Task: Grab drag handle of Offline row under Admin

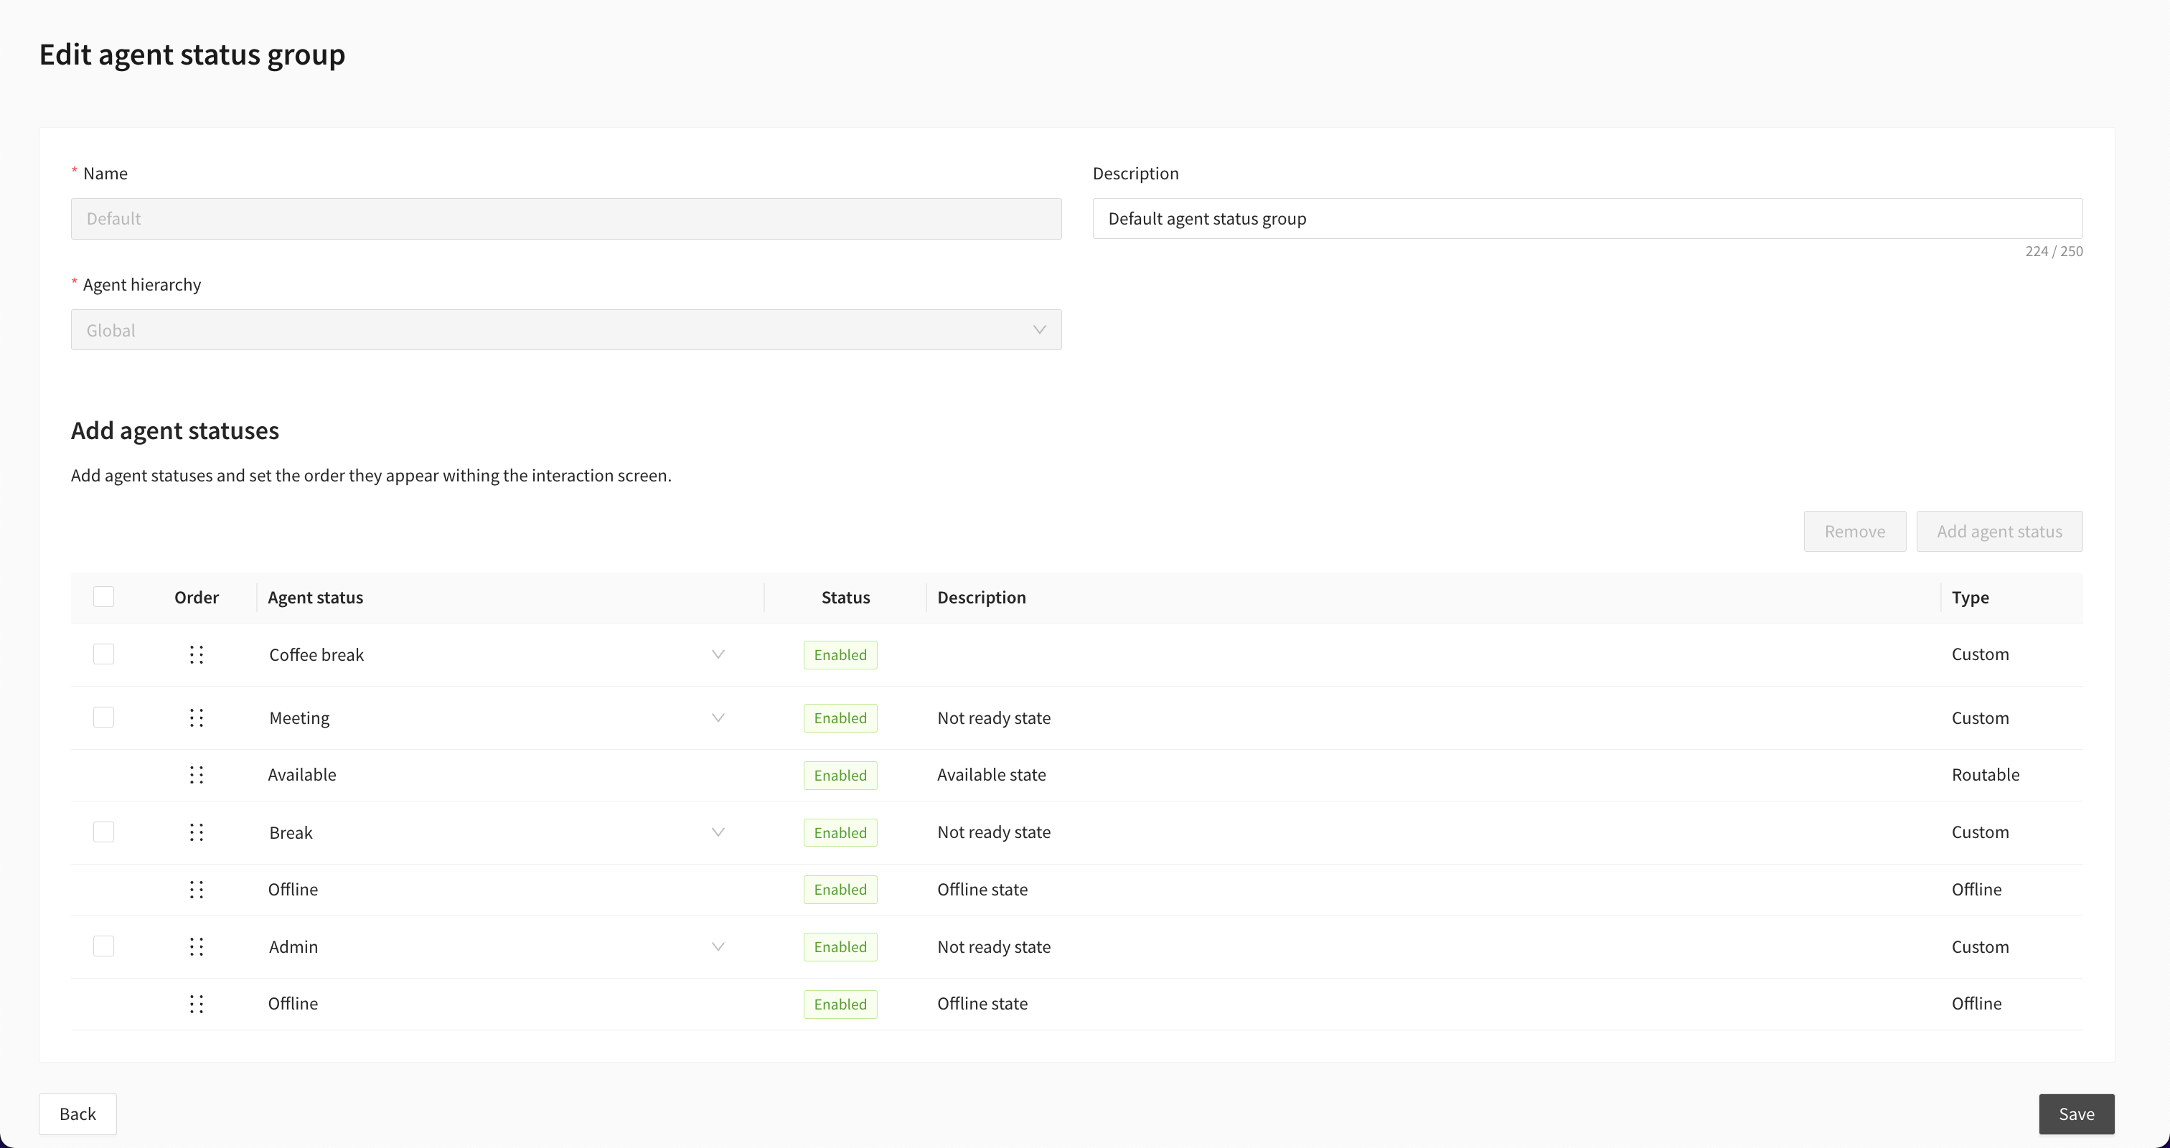Action: [x=197, y=1004]
